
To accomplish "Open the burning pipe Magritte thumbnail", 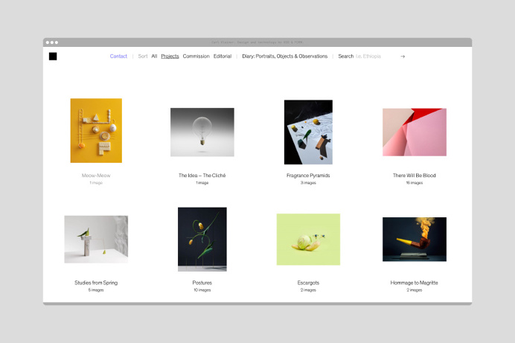I will point(414,239).
